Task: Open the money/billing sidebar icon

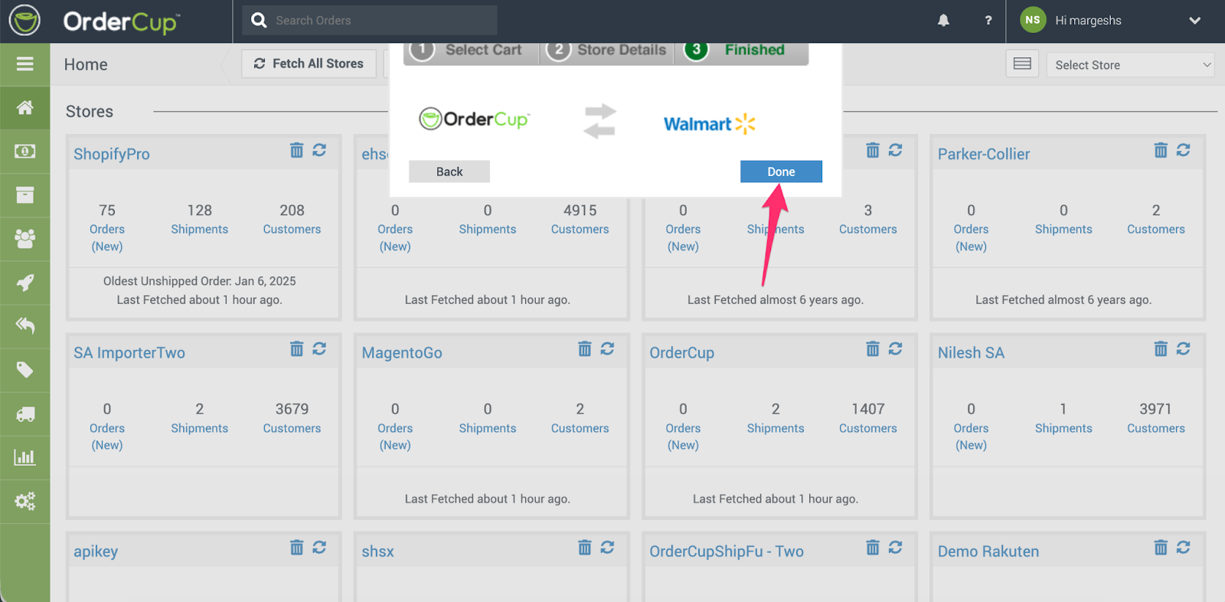Action: [x=24, y=152]
